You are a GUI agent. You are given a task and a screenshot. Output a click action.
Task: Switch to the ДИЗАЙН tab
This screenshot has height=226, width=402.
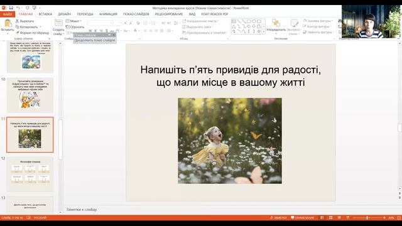(x=65, y=14)
